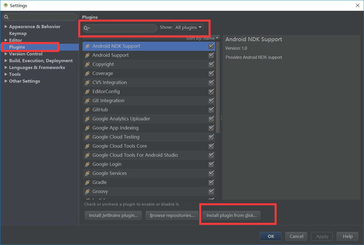Click the Android Support plugin icon
The width and height of the screenshot is (364, 245).
(x=87, y=55)
